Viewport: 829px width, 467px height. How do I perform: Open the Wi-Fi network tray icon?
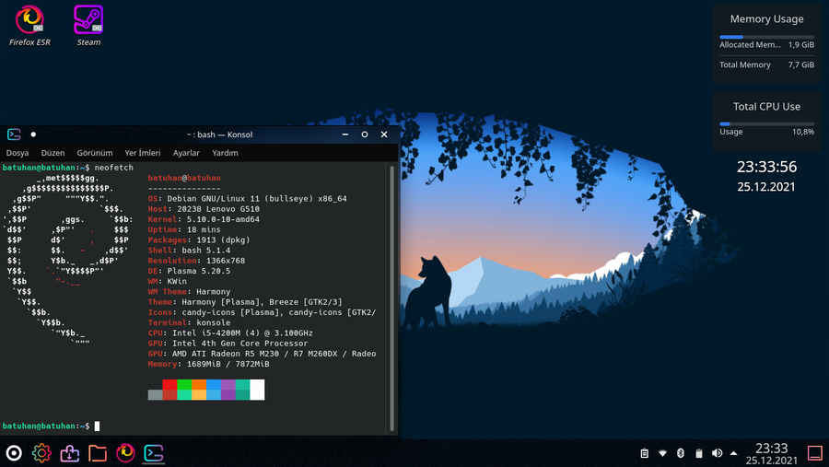(662, 453)
